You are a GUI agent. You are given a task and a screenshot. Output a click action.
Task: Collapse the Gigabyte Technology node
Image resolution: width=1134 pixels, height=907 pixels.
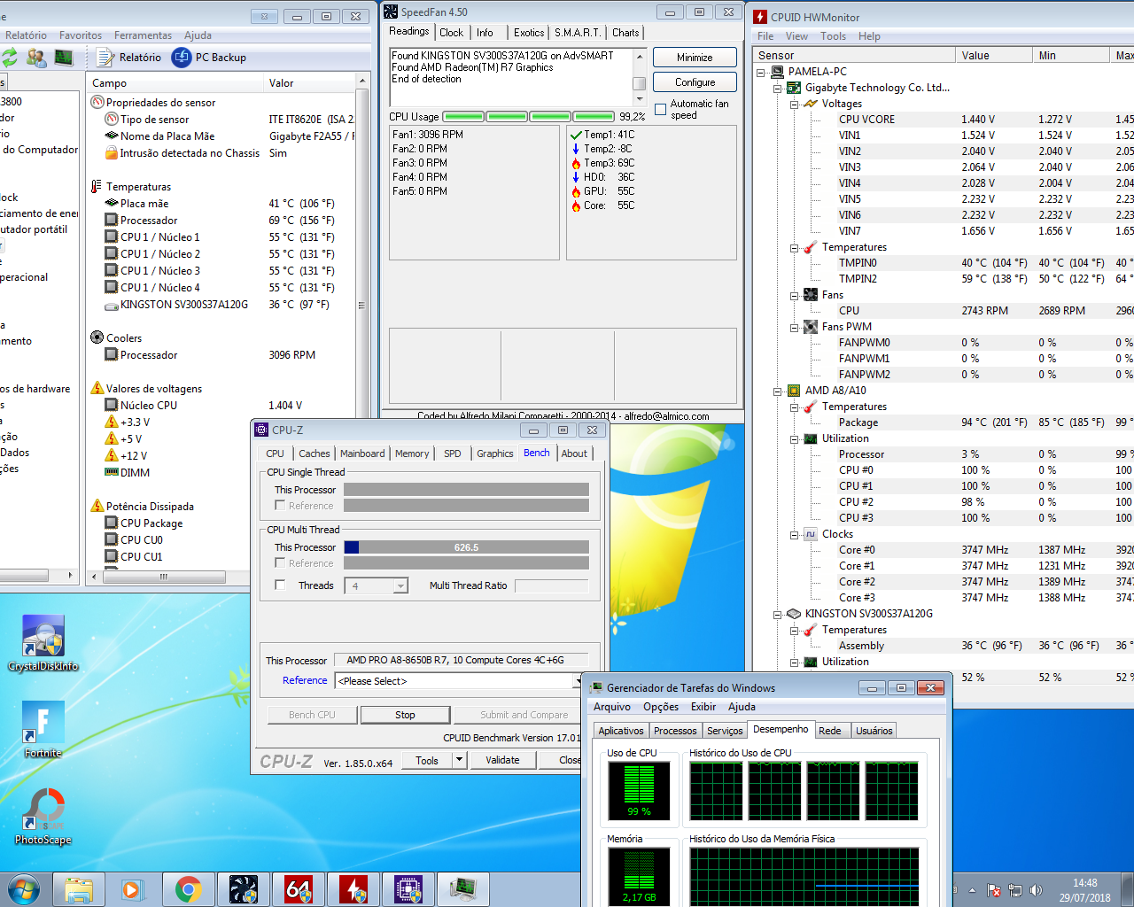pos(778,88)
